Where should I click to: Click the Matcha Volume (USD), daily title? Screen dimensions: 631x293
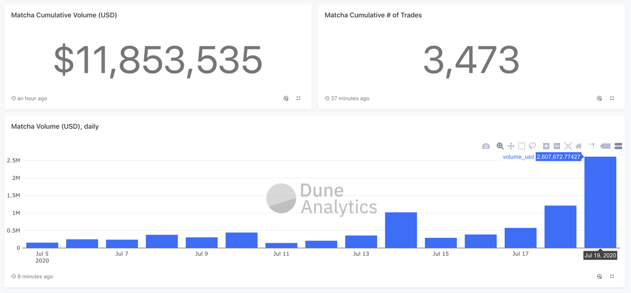click(x=55, y=127)
